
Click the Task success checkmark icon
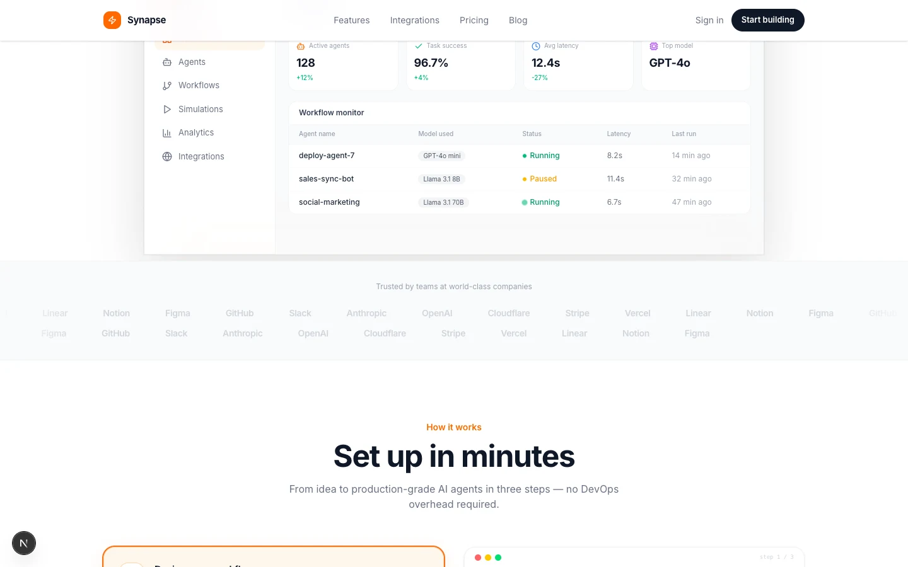(x=418, y=46)
